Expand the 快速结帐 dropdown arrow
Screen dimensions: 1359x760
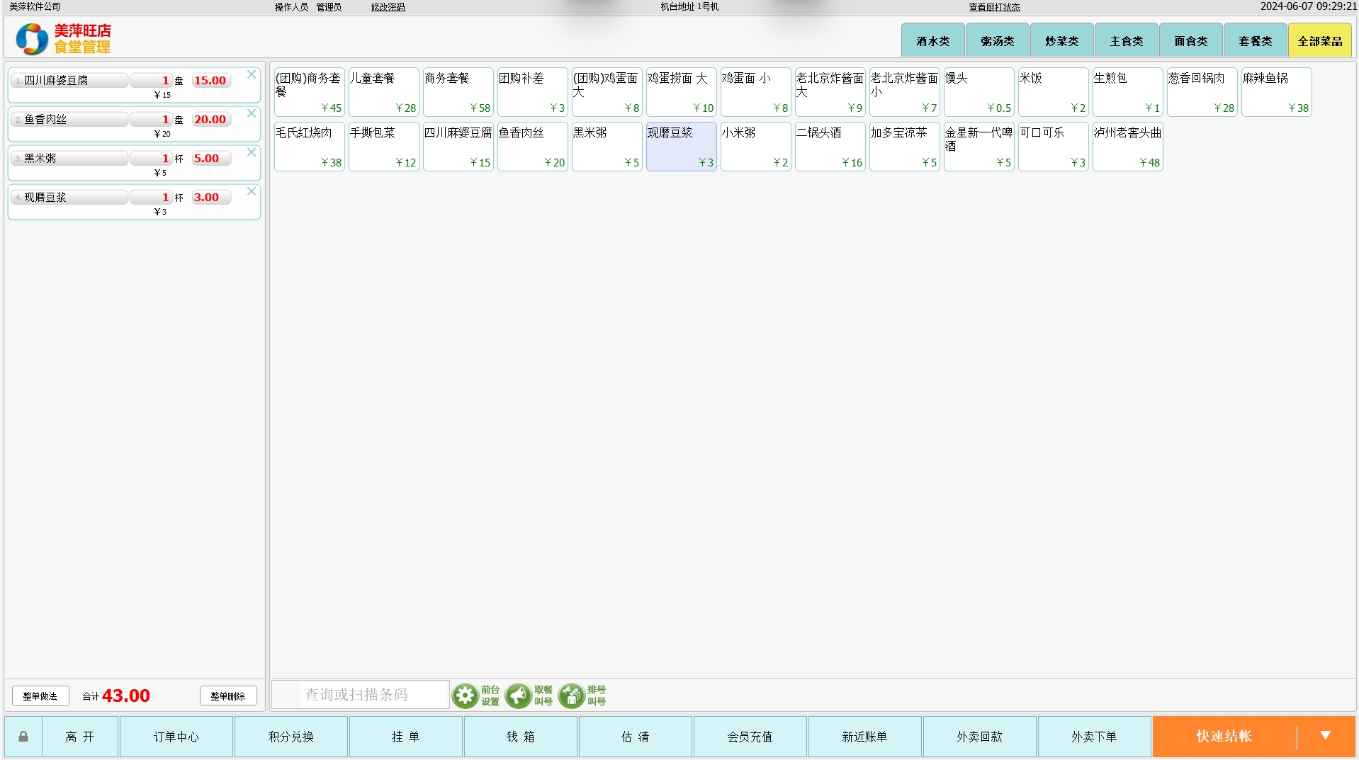[1325, 737]
